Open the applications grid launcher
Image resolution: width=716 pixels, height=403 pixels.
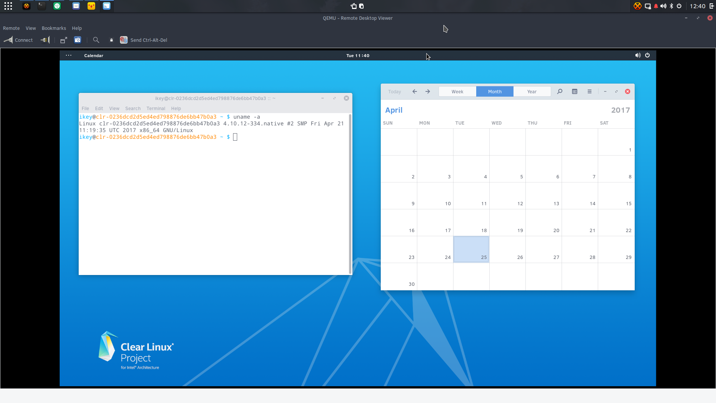point(8,6)
